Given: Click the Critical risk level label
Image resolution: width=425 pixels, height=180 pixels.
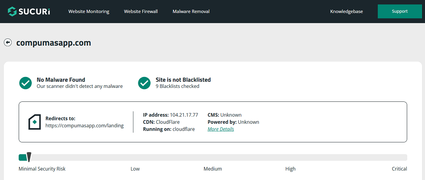Looking at the screenshot, I should click(399, 169).
